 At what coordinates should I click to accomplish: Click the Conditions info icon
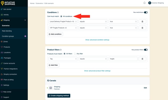point(58,12)
